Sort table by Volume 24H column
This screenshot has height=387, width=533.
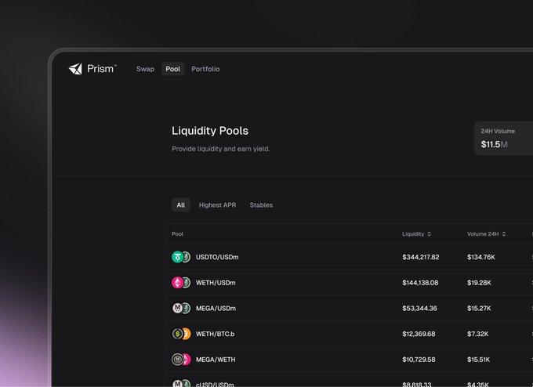click(x=486, y=233)
